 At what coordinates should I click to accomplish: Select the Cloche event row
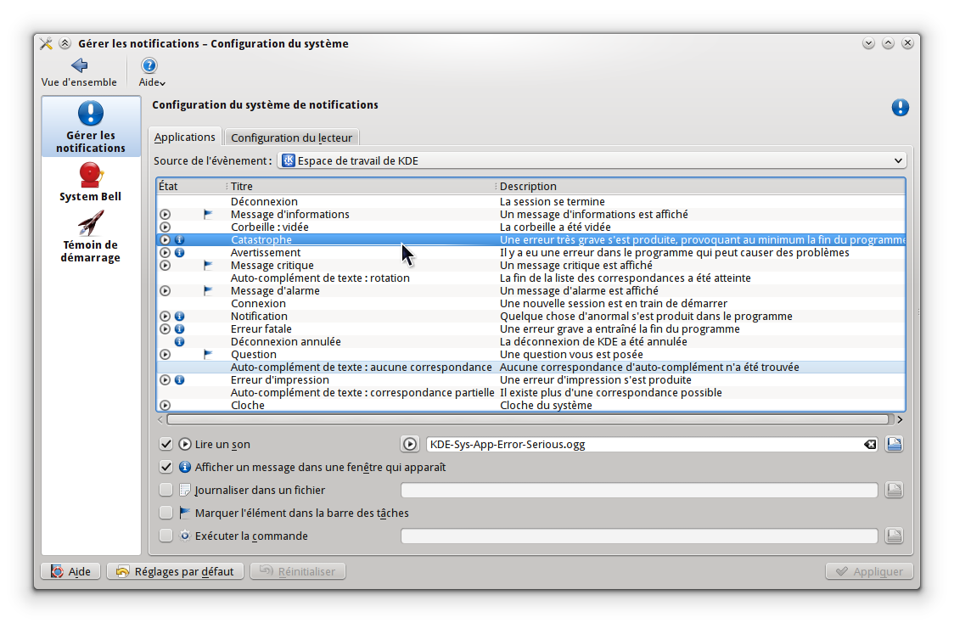pyautogui.click(x=530, y=405)
